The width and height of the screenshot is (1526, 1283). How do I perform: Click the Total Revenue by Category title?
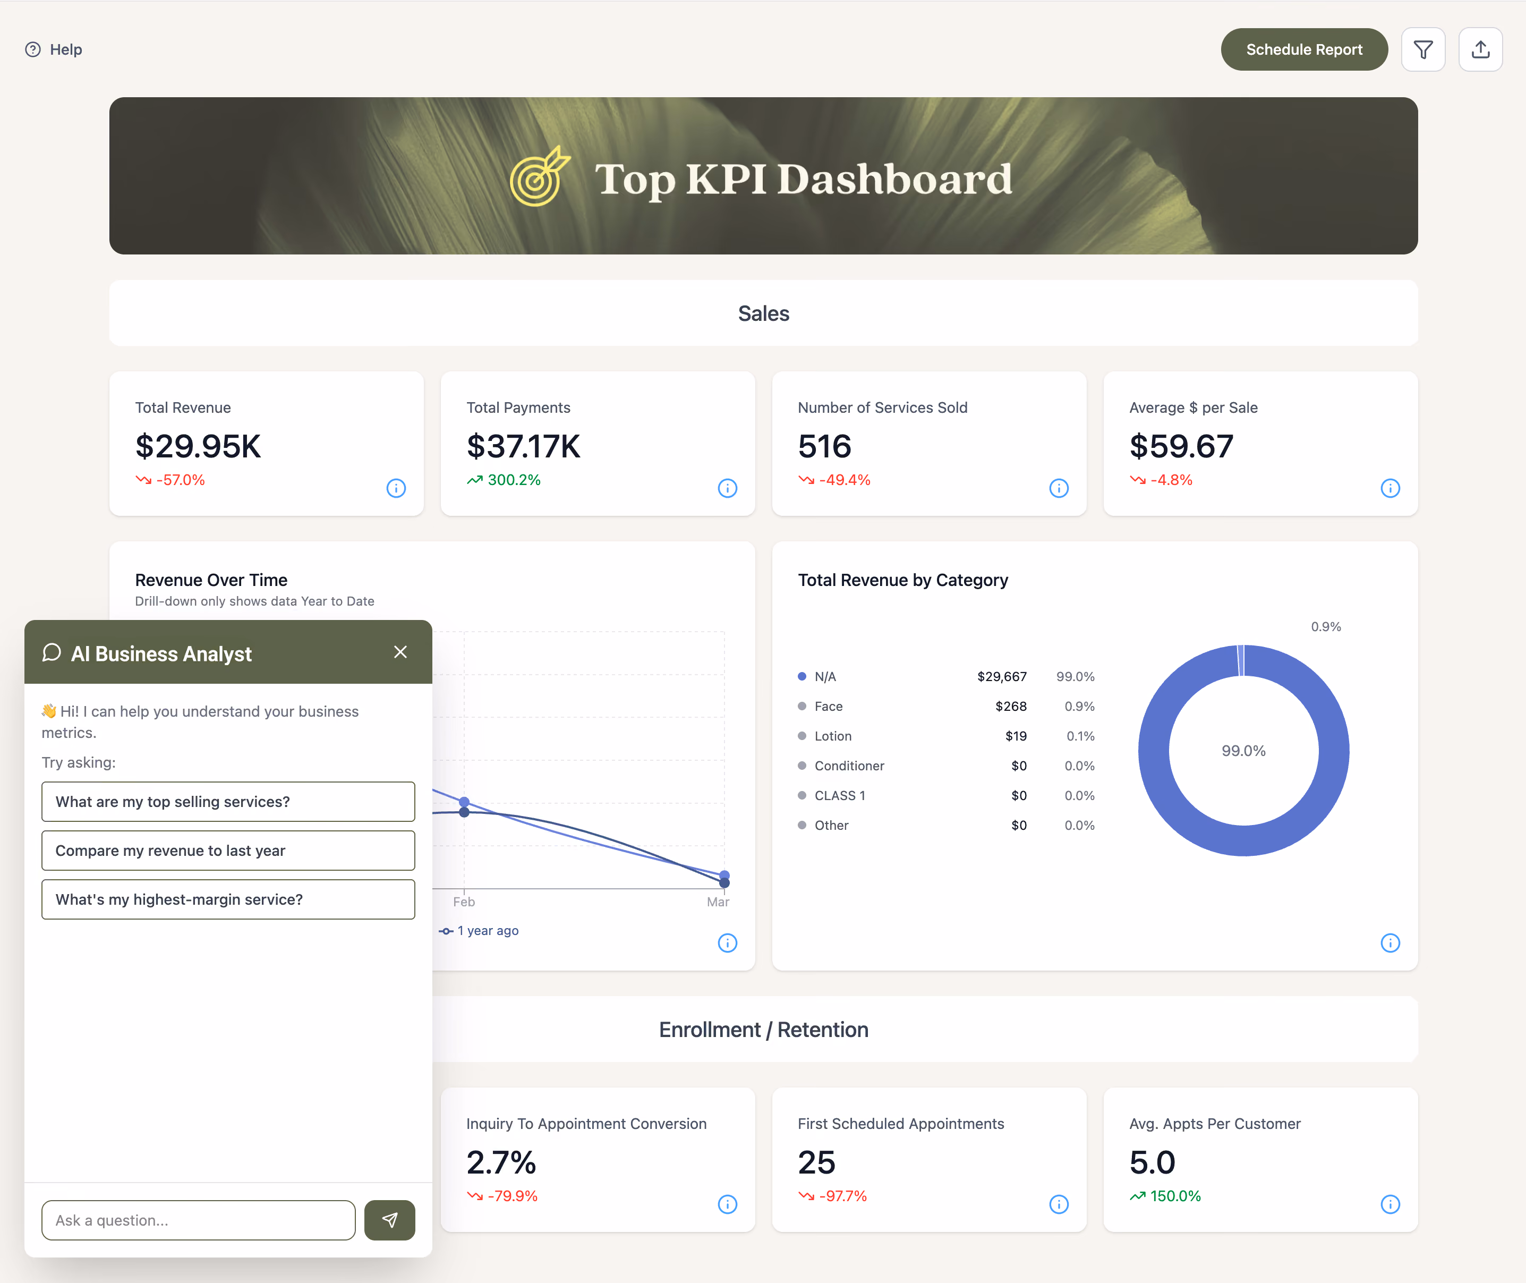[x=903, y=580]
